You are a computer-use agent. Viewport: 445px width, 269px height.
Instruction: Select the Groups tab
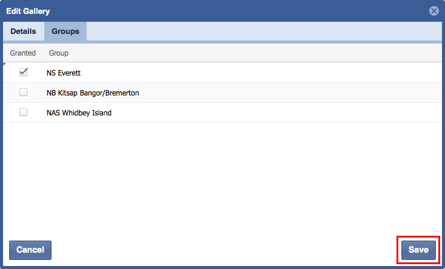(65, 31)
